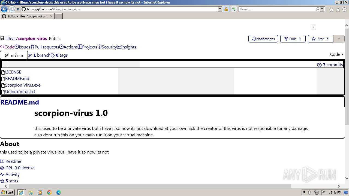Click the horizontal scrollbar thumb
This screenshot has height=196, width=349.
[150, 186]
